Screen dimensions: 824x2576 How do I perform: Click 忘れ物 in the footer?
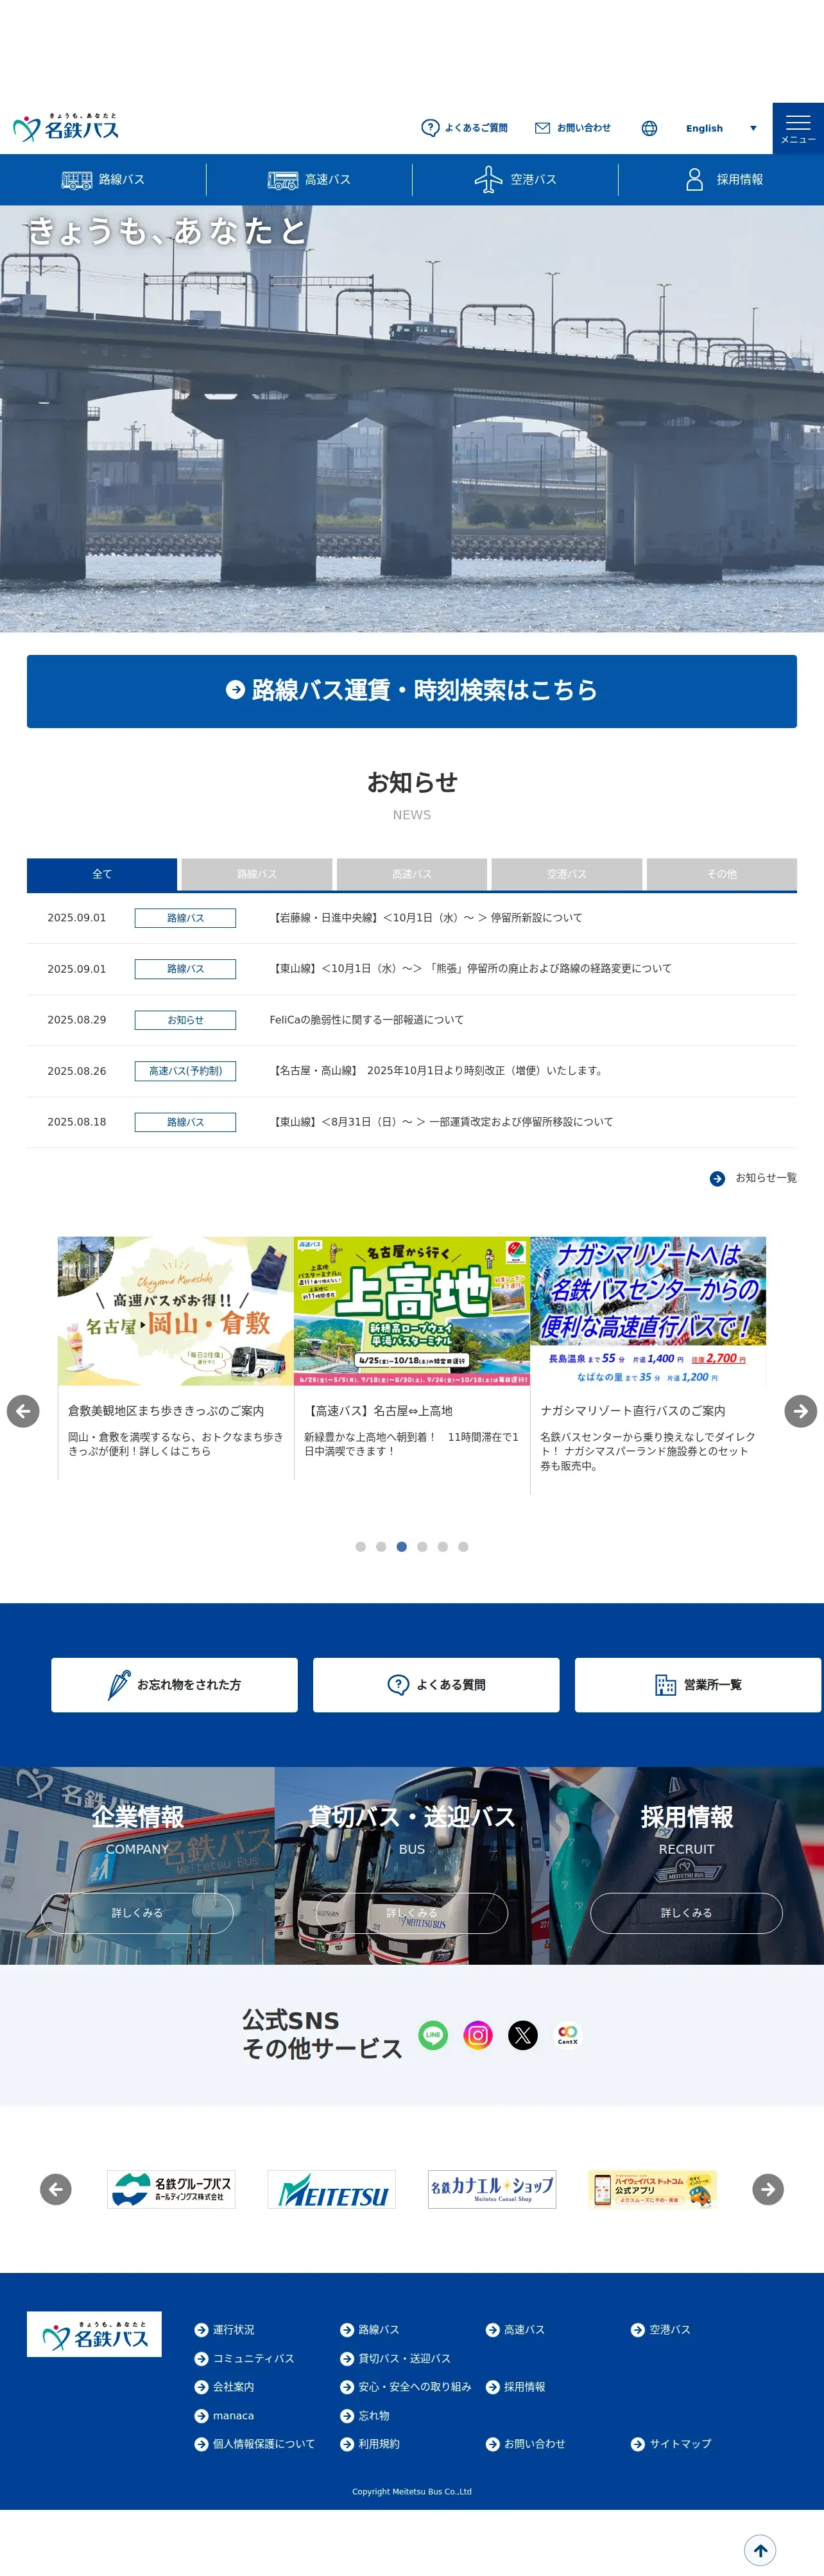366,2416
